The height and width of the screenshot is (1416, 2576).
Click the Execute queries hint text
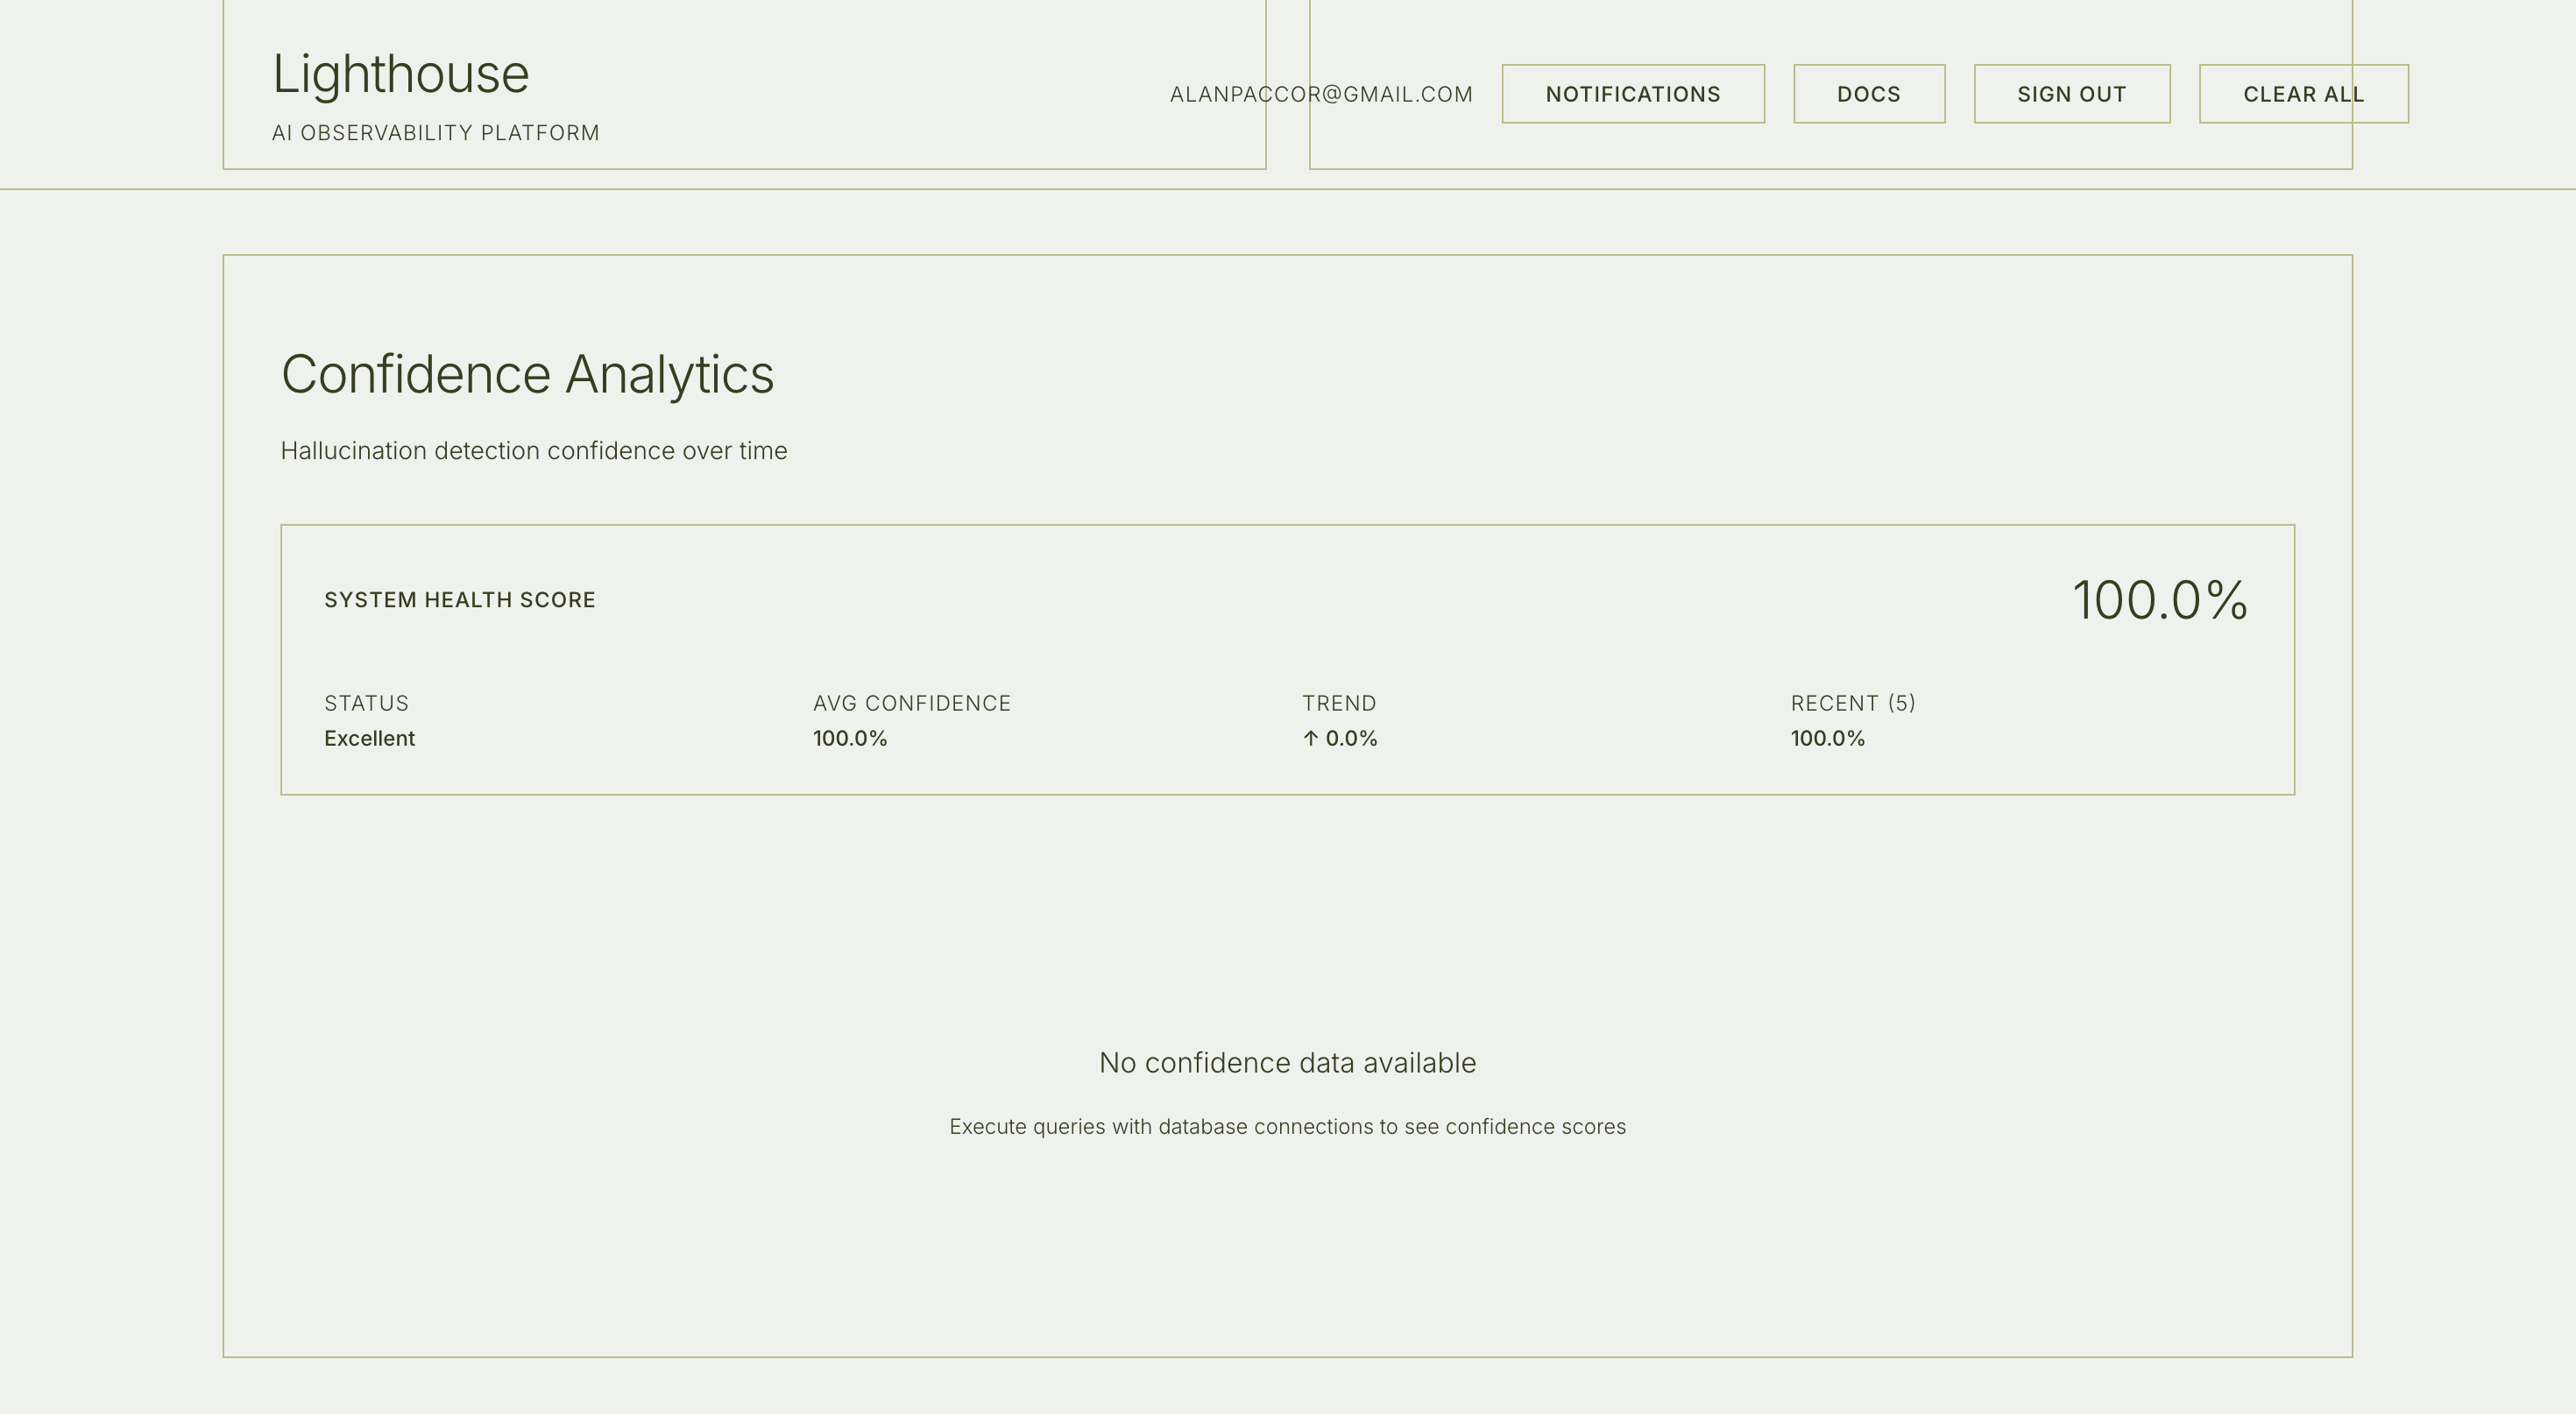click(1287, 1127)
